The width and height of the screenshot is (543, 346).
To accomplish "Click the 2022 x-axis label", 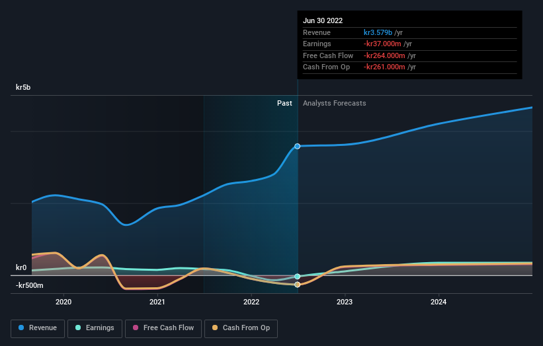I will (x=251, y=302).
